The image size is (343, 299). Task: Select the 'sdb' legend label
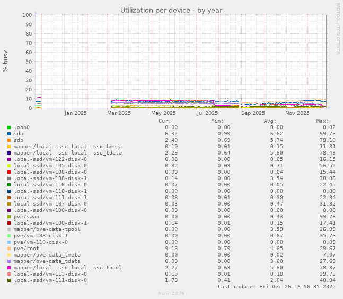[19, 140]
